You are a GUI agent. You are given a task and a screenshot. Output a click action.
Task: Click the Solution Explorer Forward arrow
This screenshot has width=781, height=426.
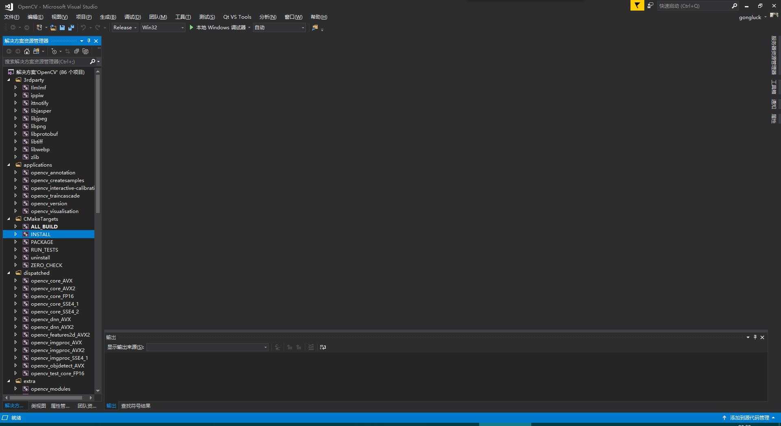18,51
